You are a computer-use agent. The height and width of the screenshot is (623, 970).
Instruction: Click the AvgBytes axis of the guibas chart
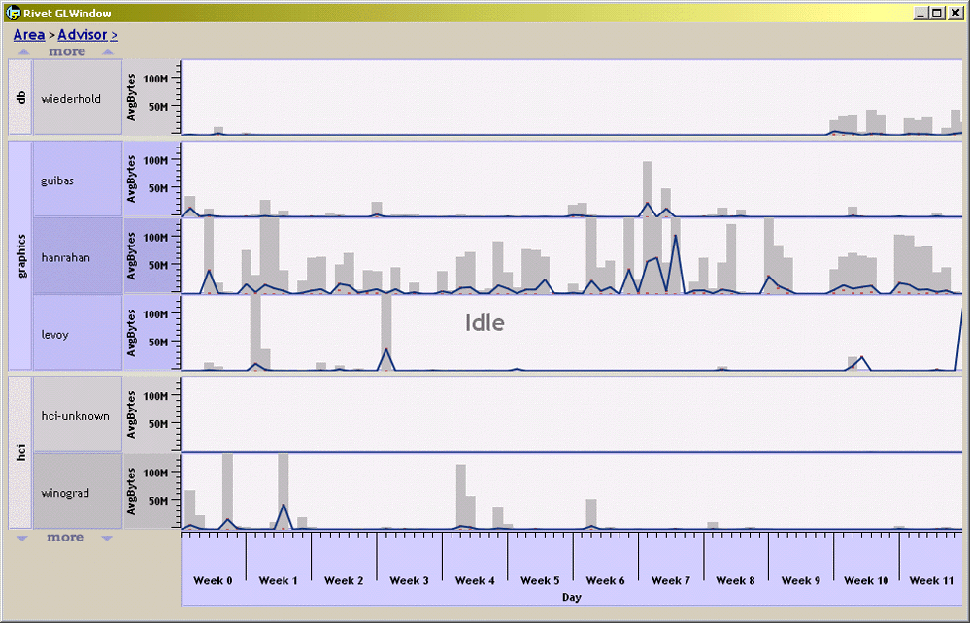pyautogui.click(x=152, y=180)
